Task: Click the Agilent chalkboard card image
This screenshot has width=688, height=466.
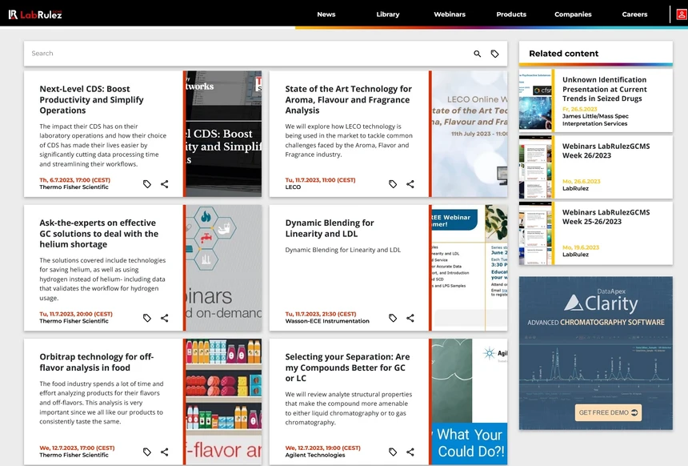Action: [470, 402]
